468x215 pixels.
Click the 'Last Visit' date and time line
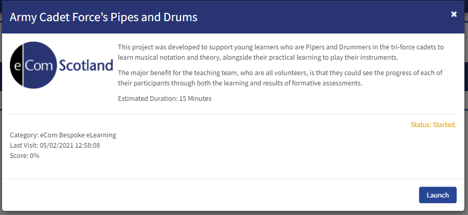coord(55,146)
